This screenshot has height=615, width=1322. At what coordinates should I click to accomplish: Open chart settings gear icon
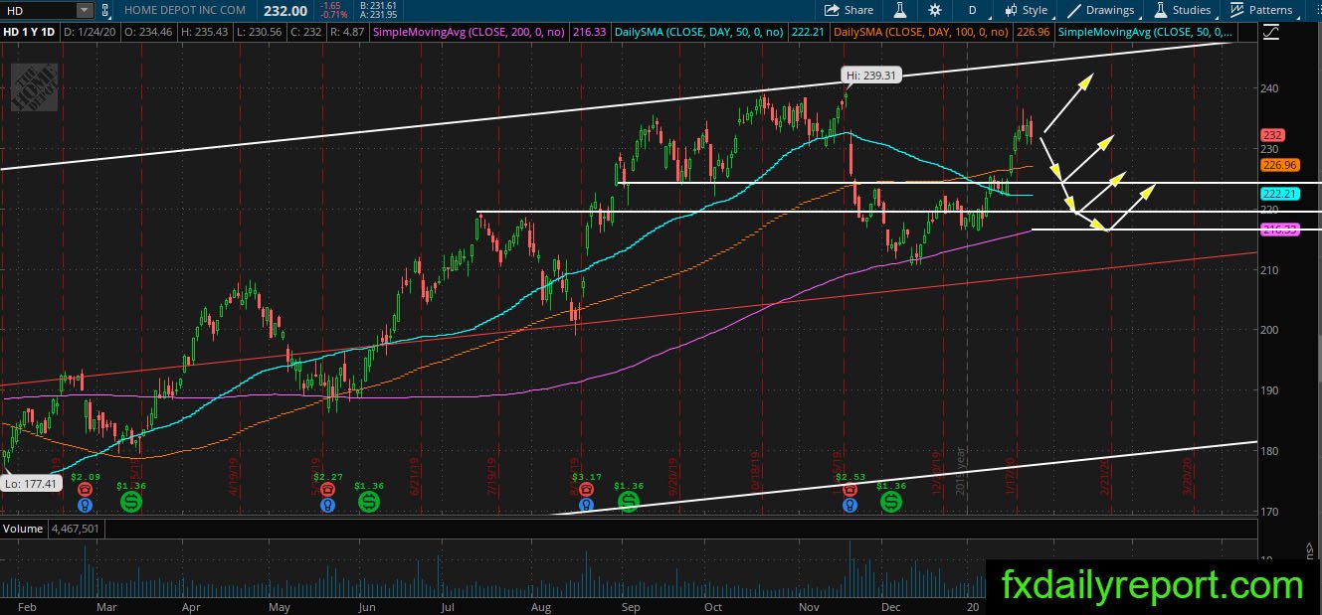click(x=934, y=10)
